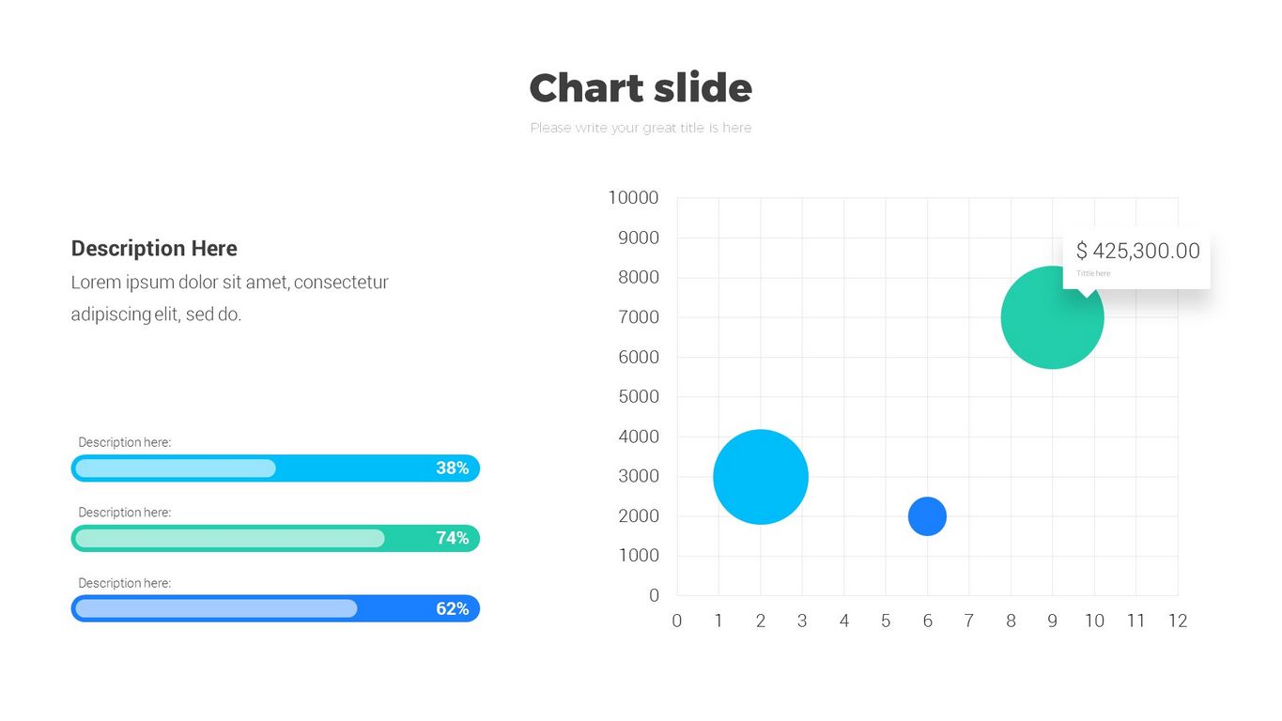The image size is (1282, 721).
Task: Select the "38%" percentage label
Action: 452,468
